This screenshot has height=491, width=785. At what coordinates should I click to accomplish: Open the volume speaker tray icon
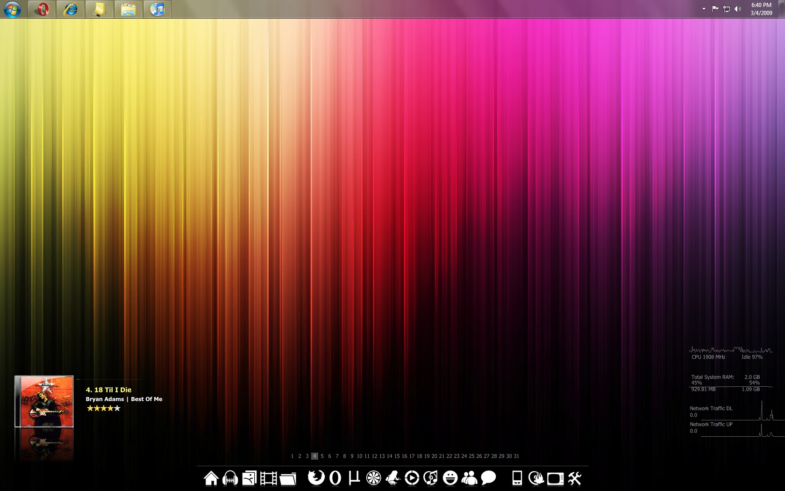coord(738,9)
